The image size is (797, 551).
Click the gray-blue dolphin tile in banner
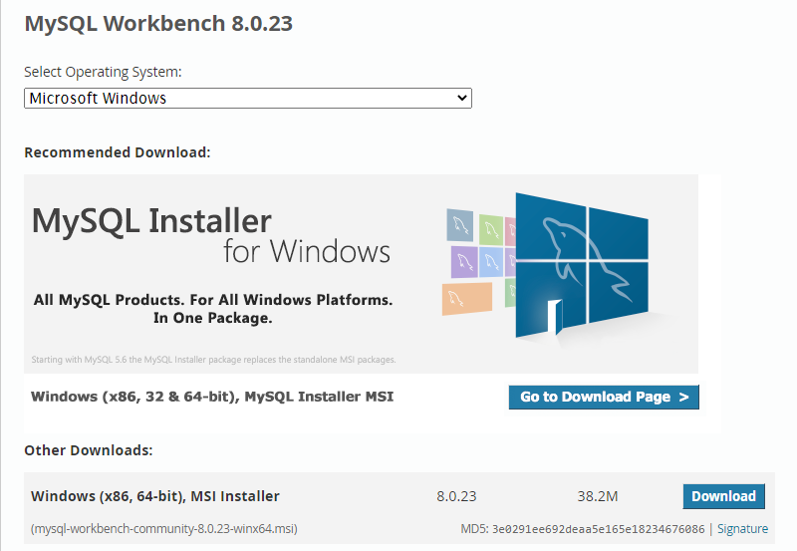pyautogui.click(x=460, y=225)
